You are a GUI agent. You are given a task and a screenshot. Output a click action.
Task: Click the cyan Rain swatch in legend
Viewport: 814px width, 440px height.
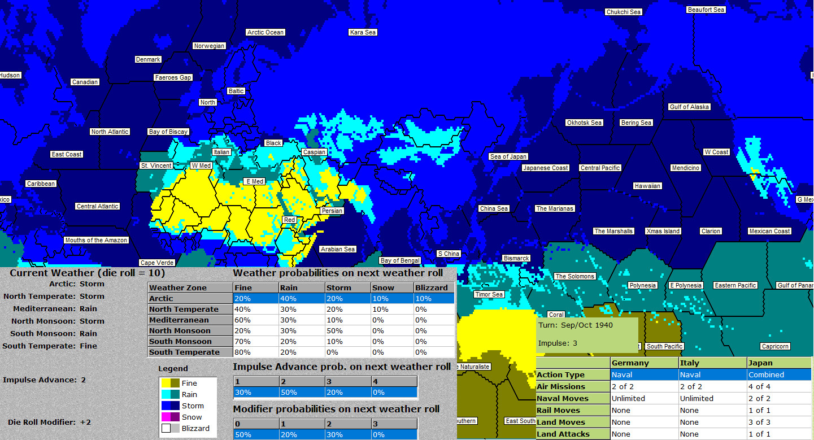coord(166,394)
